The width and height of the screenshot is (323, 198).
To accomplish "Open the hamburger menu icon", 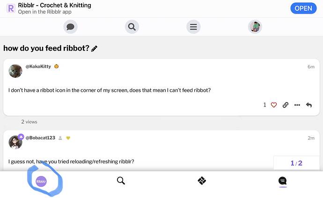I will (x=193, y=27).
